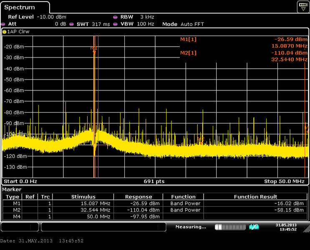Click the purple dot next to RBW
The height and width of the screenshot is (250, 310).
[115, 17]
